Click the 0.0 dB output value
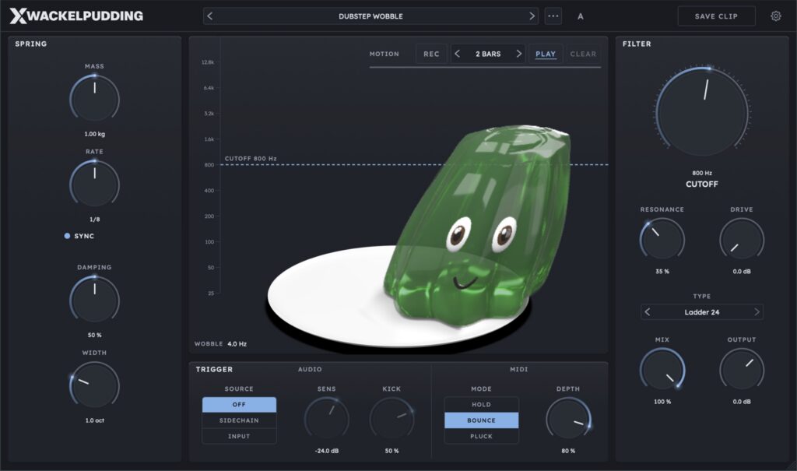The height and width of the screenshot is (471, 797). click(742, 402)
